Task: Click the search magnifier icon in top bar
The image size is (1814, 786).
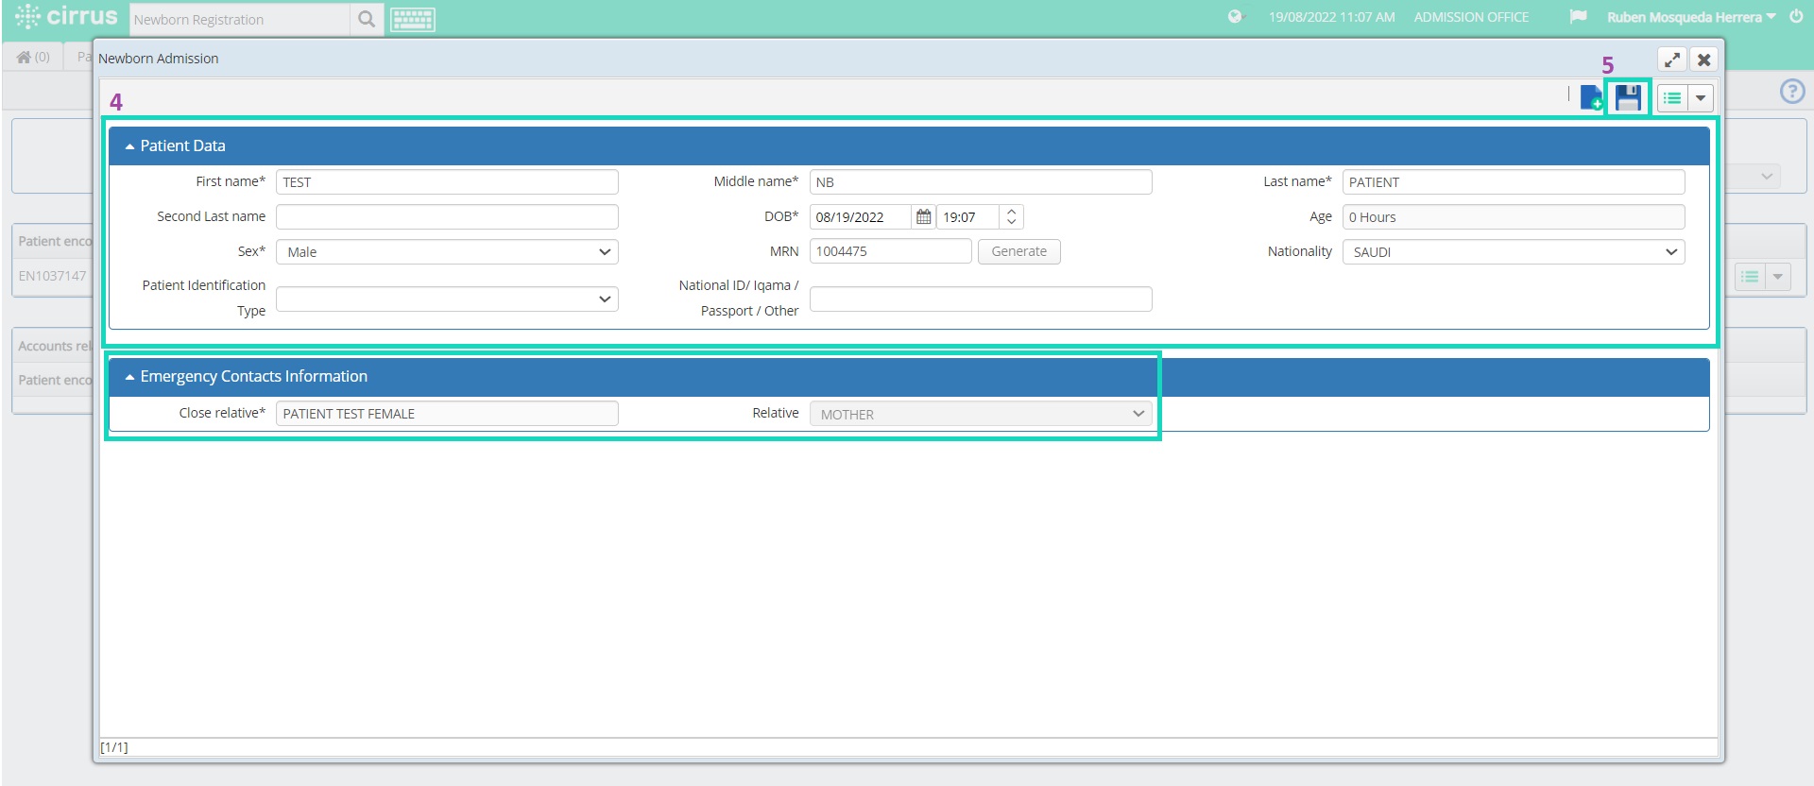Action: (367, 19)
